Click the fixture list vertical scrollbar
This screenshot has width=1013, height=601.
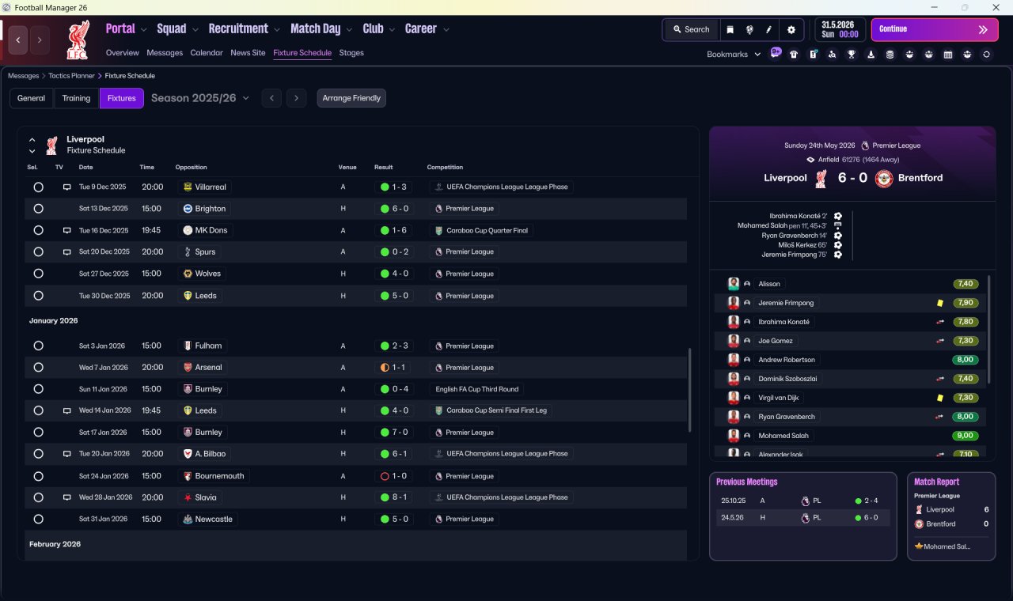[x=691, y=390]
